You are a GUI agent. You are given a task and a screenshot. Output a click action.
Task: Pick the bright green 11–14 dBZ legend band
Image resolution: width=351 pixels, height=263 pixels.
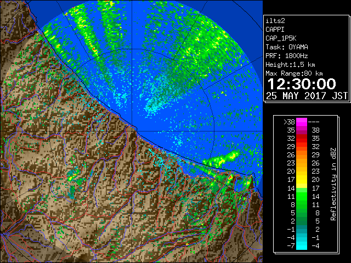pyautogui.click(x=302, y=196)
